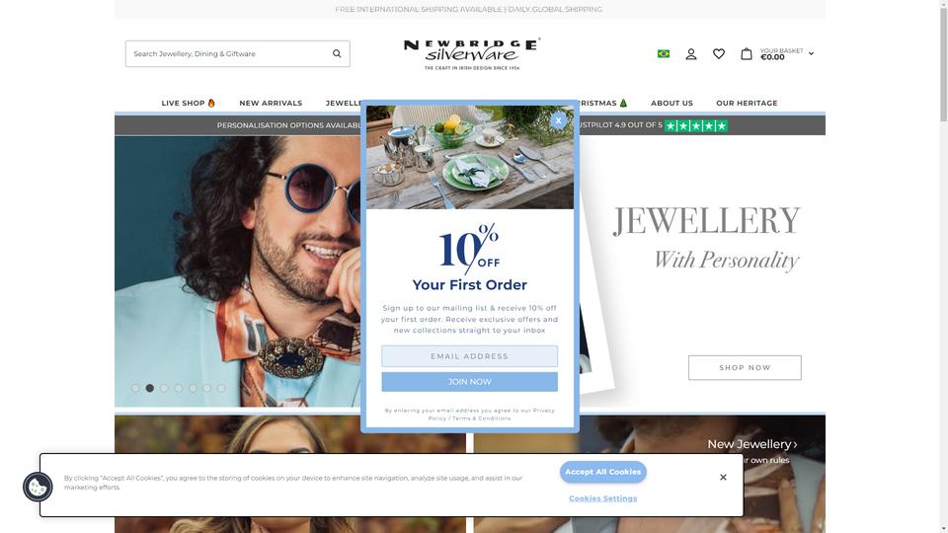View wishlist via heart icon
Screen dimensions: 948x533
718,53
